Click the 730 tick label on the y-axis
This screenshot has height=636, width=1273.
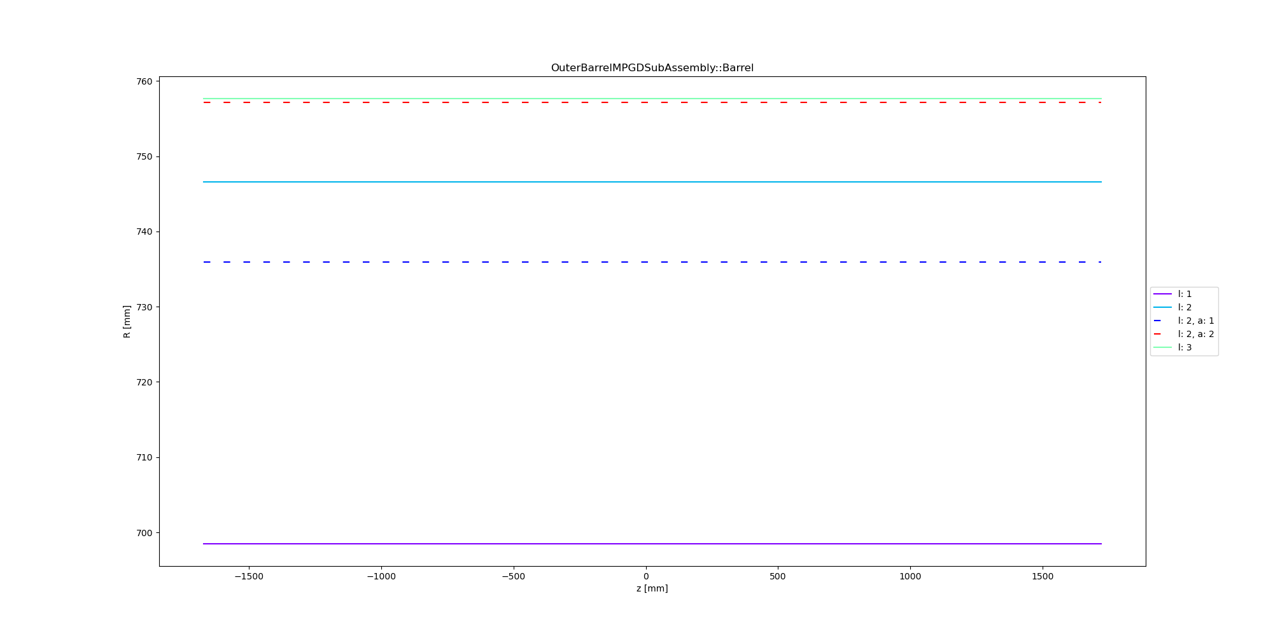click(144, 307)
